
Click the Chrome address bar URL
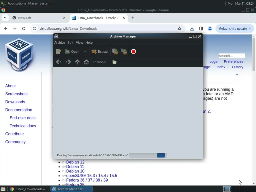point(68,28)
